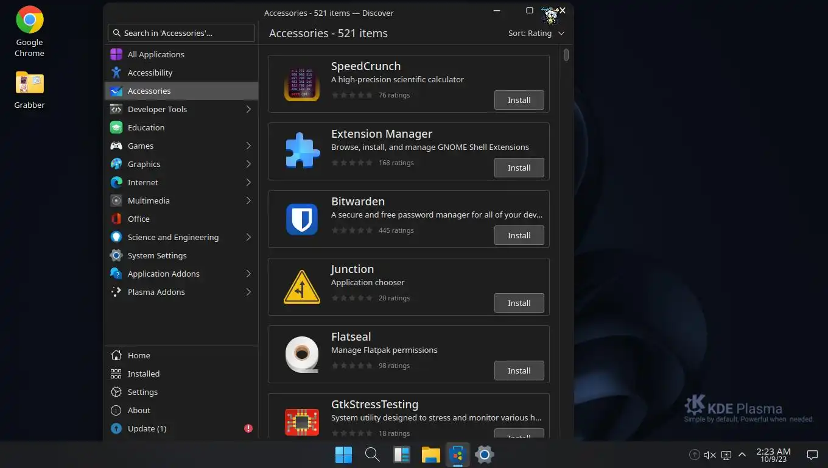828x468 pixels.
Task: Install Bitwarden
Action: (519, 235)
